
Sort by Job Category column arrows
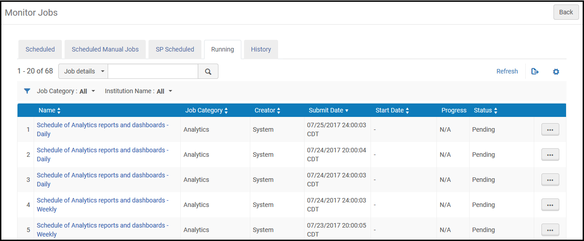click(x=226, y=111)
